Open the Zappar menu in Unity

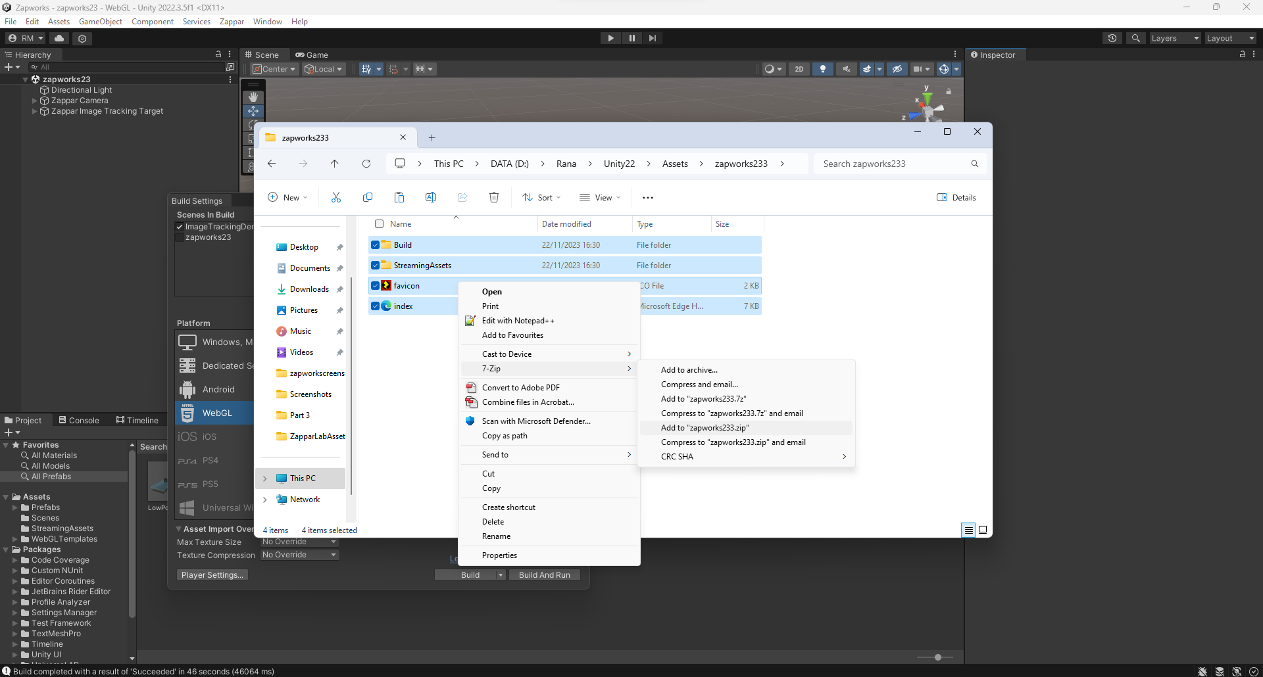[232, 22]
